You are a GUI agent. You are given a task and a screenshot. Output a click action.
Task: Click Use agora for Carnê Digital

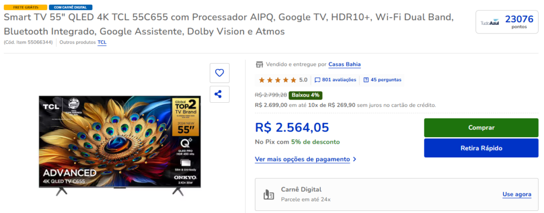tap(516, 194)
